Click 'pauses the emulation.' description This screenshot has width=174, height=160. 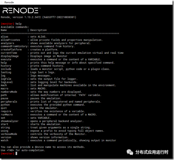click(46, 98)
